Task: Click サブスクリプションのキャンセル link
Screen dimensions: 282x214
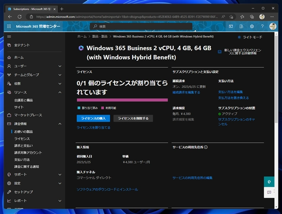Action: pos(237,122)
